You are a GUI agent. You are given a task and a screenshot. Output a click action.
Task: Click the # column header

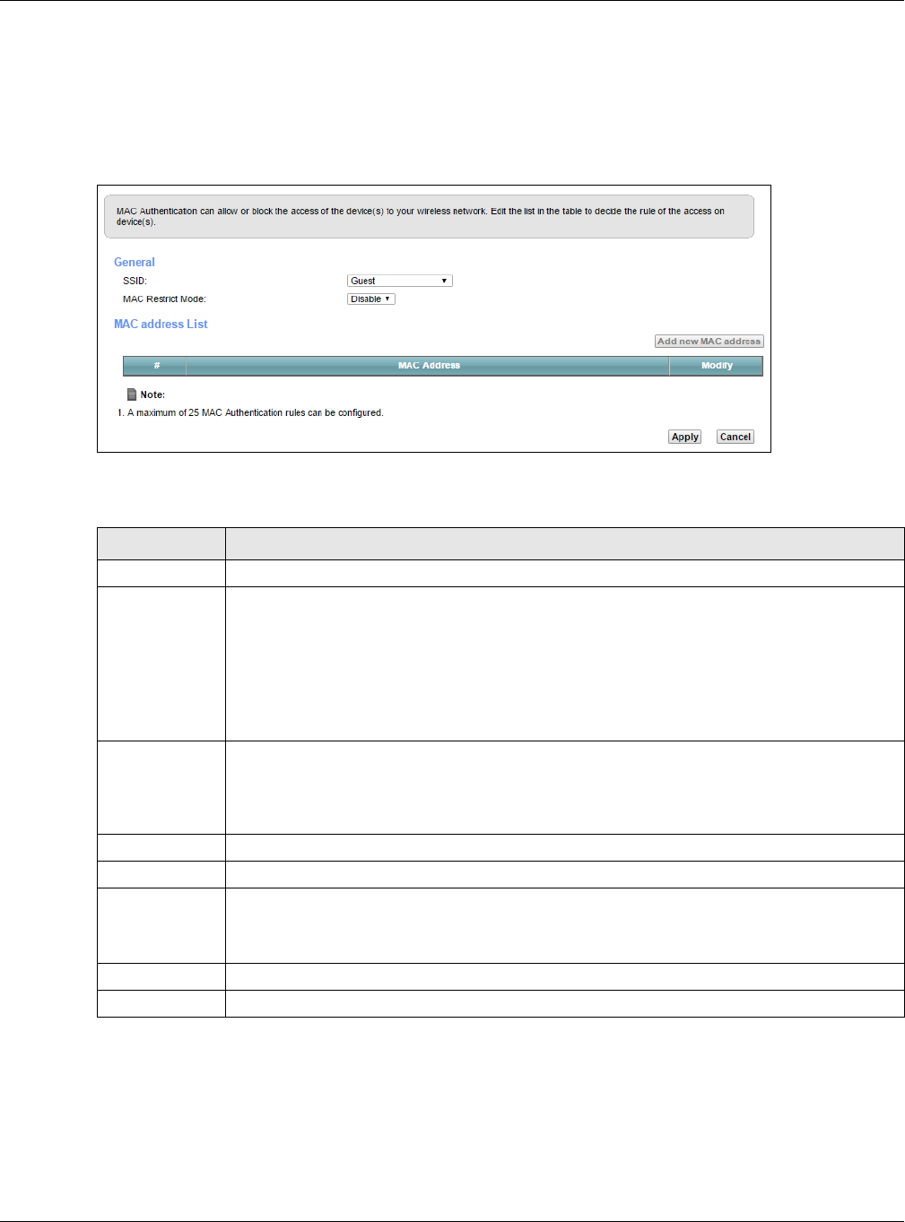tap(156, 366)
